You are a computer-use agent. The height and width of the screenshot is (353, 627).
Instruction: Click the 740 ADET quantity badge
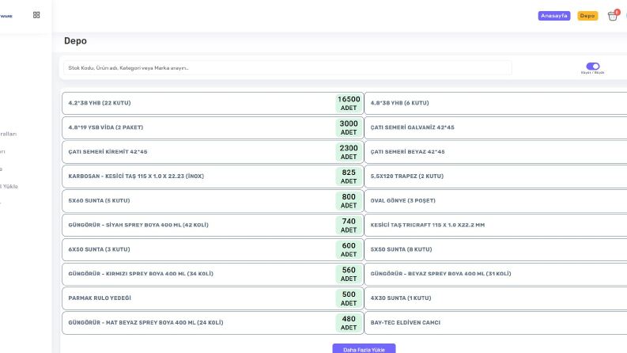pos(349,226)
